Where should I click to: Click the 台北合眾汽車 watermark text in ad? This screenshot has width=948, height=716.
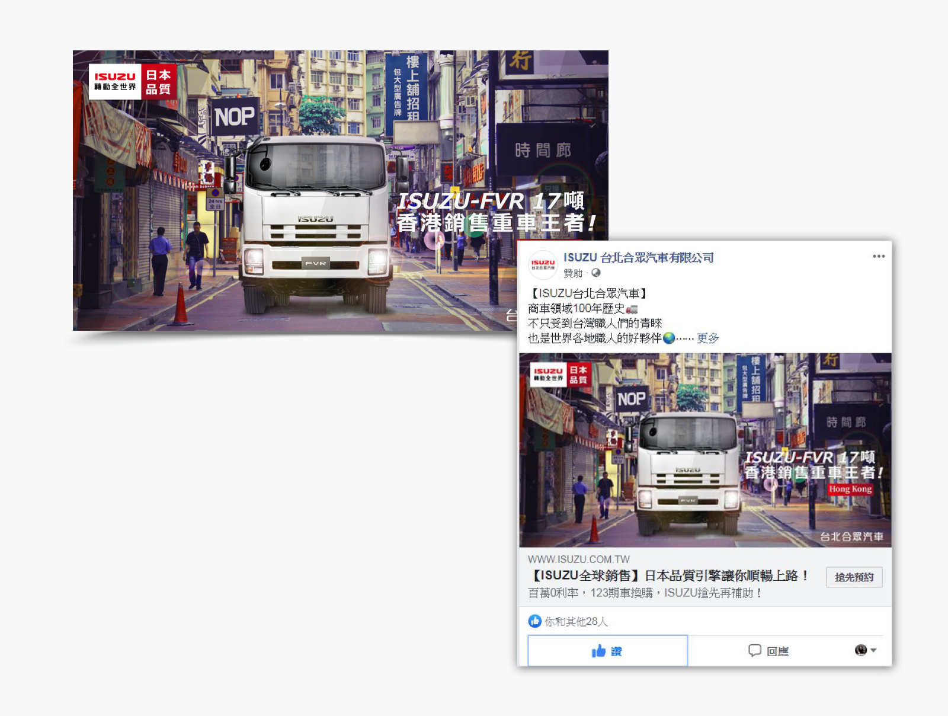coord(851,536)
